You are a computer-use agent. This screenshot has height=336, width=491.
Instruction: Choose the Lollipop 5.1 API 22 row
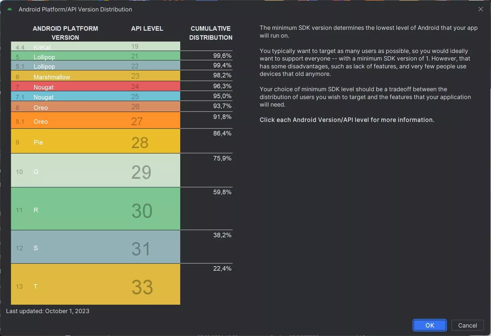point(95,65)
